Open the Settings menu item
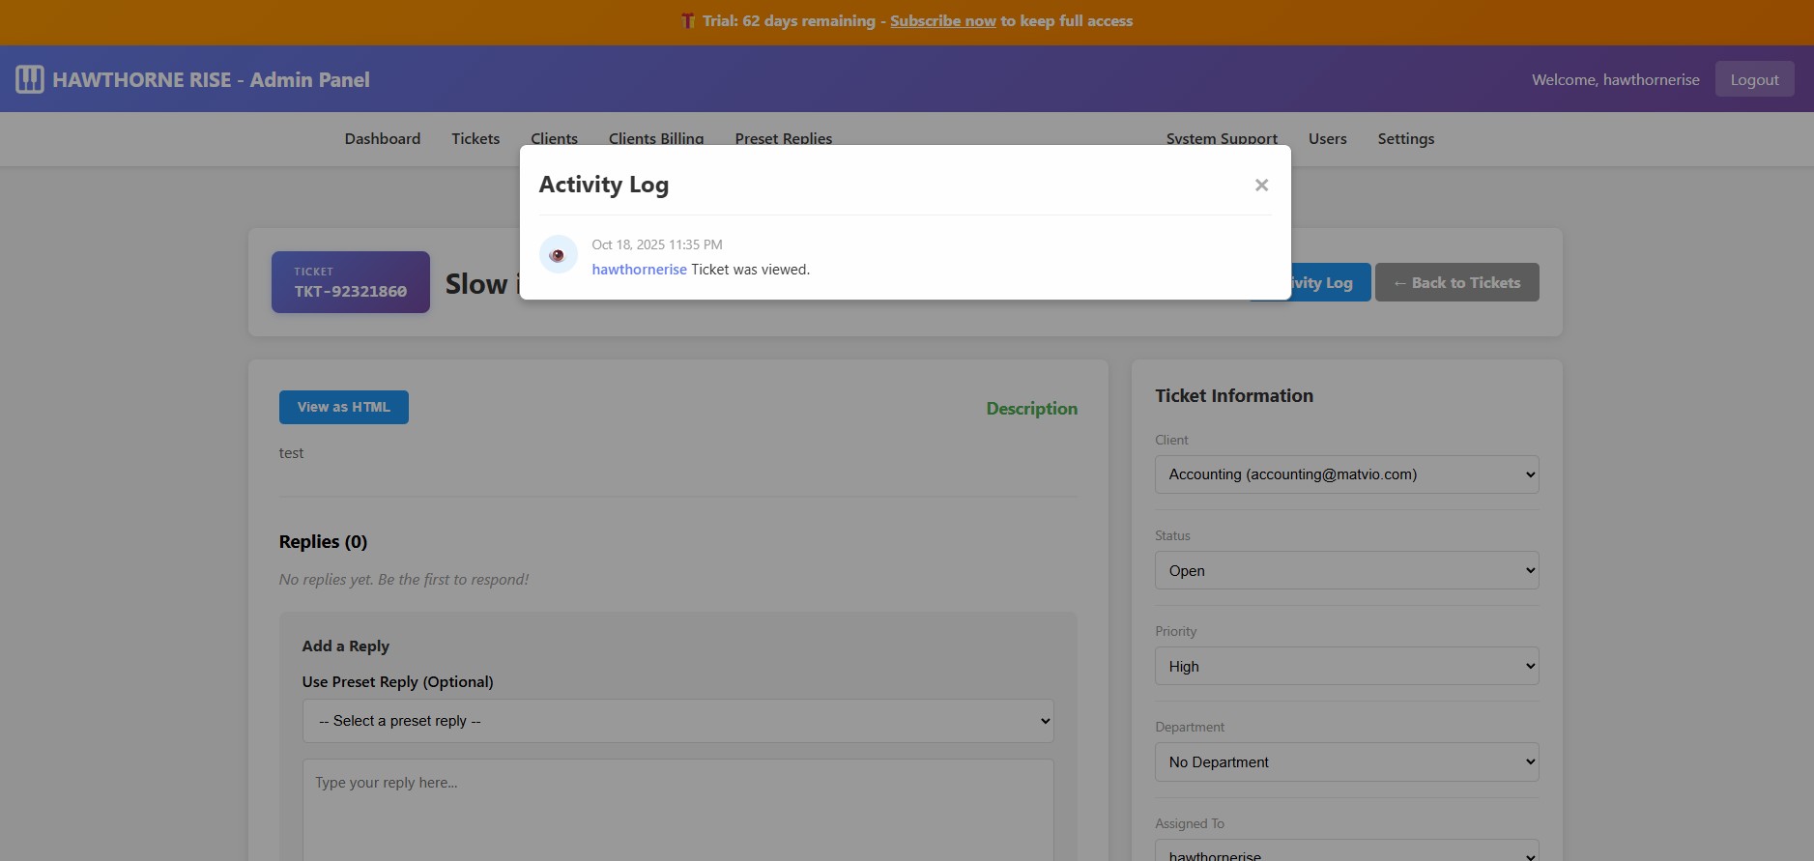The image size is (1814, 861). tap(1405, 138)
